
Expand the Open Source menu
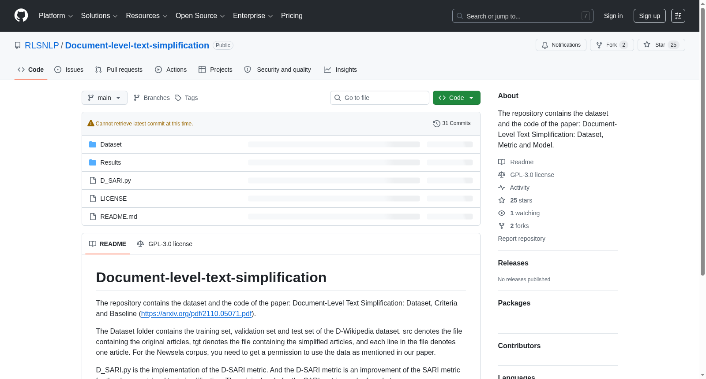click(200, 16)
